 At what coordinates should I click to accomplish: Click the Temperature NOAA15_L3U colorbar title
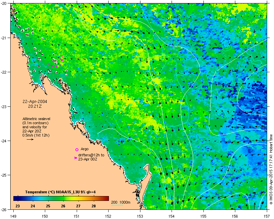[61, 192]
